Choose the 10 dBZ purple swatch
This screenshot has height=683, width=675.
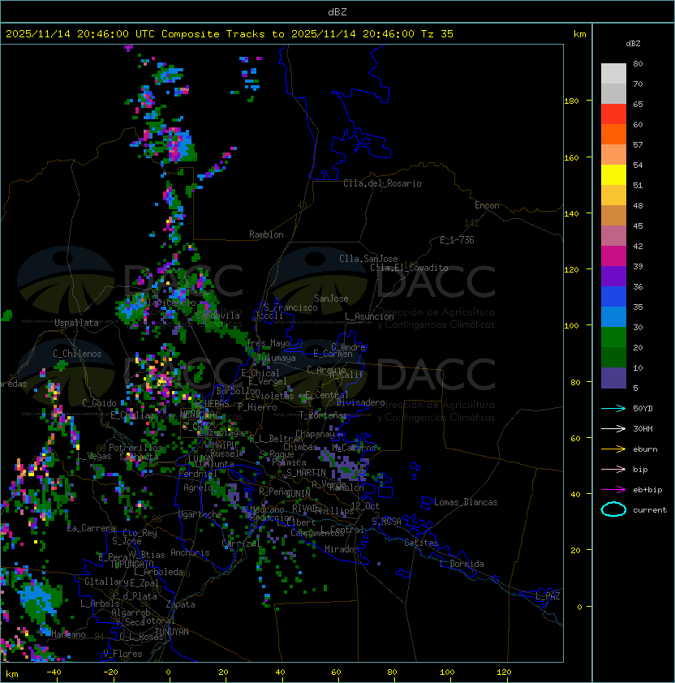click(613, 378)
